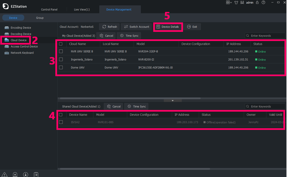This screenshot has width=287, height=177.
Task: Select the NVR-B200-I2 model cell
Action: pos(146,60)
